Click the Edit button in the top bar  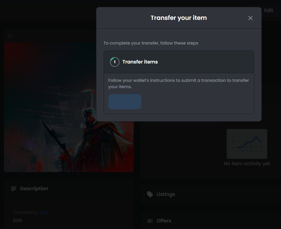(x=268, y=11)
